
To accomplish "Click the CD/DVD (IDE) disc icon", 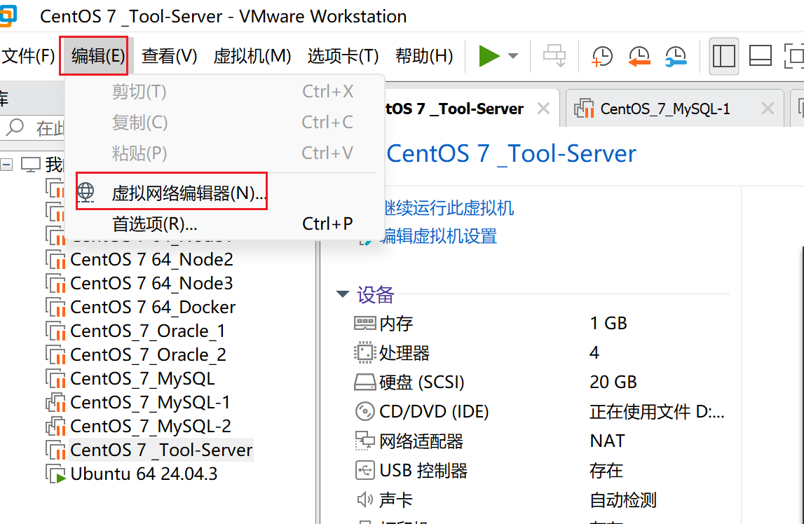I will coord(364,411).
